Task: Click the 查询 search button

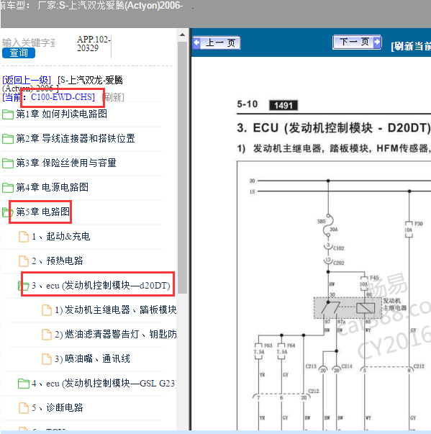Action: point(19,53)
